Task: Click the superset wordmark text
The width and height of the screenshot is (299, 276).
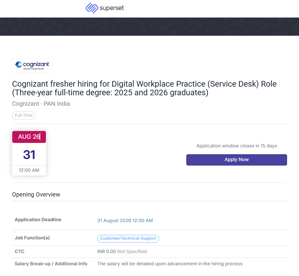Action: tap(112, 8)
